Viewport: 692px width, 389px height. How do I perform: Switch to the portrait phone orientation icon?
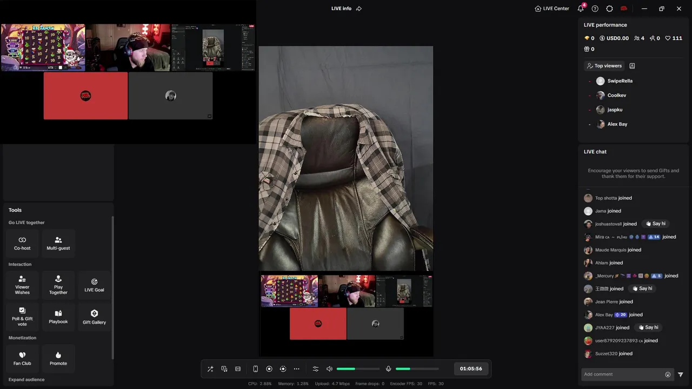256,369
